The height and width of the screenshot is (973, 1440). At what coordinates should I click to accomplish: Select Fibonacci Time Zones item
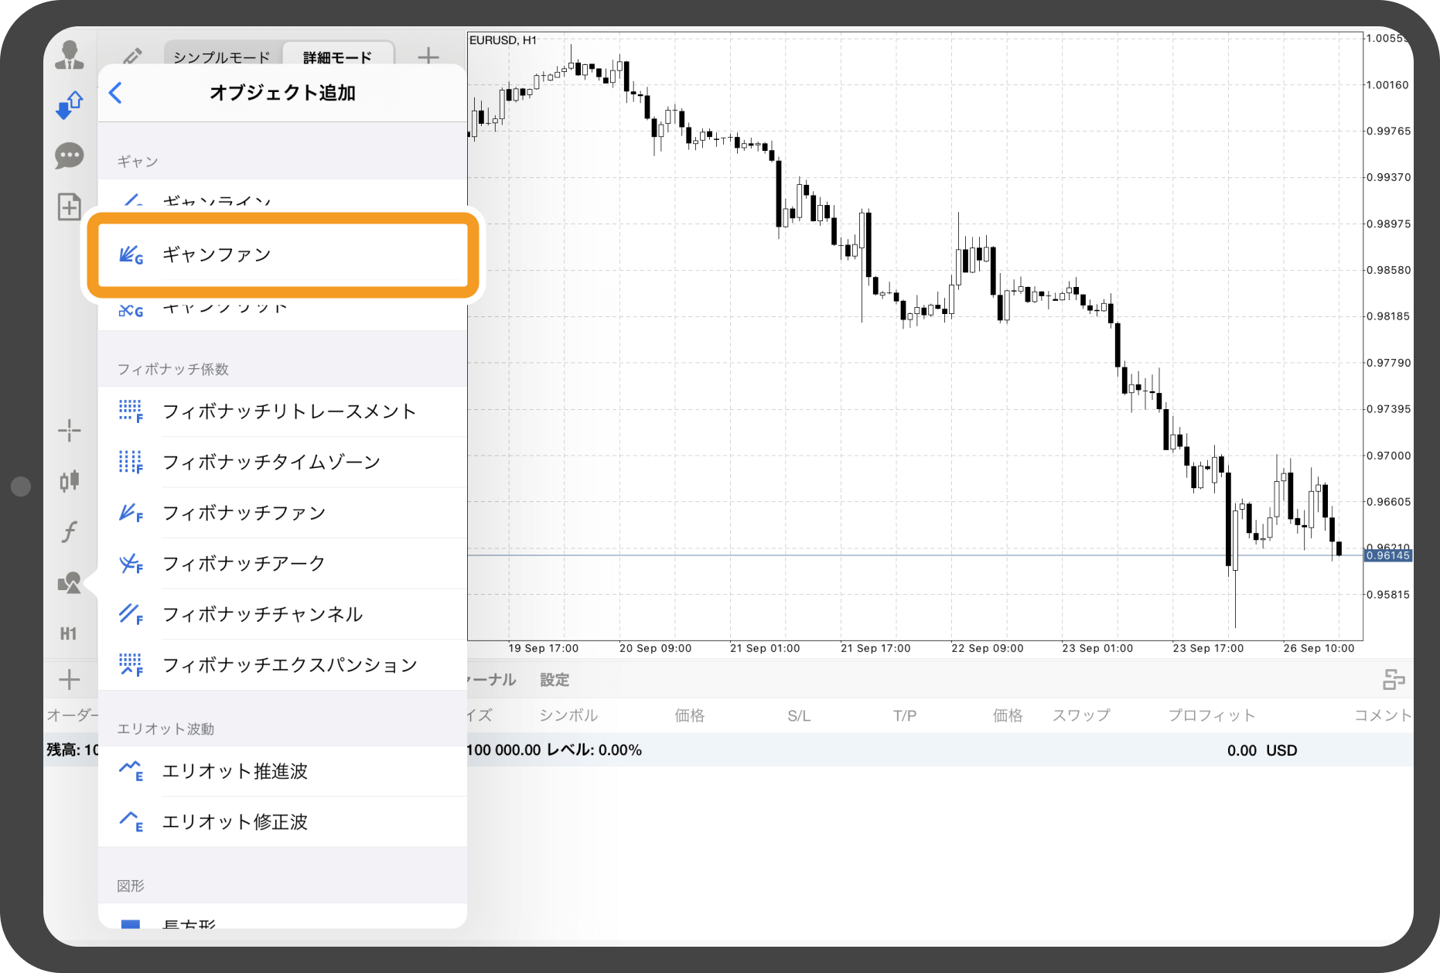(x=282, y=463)
